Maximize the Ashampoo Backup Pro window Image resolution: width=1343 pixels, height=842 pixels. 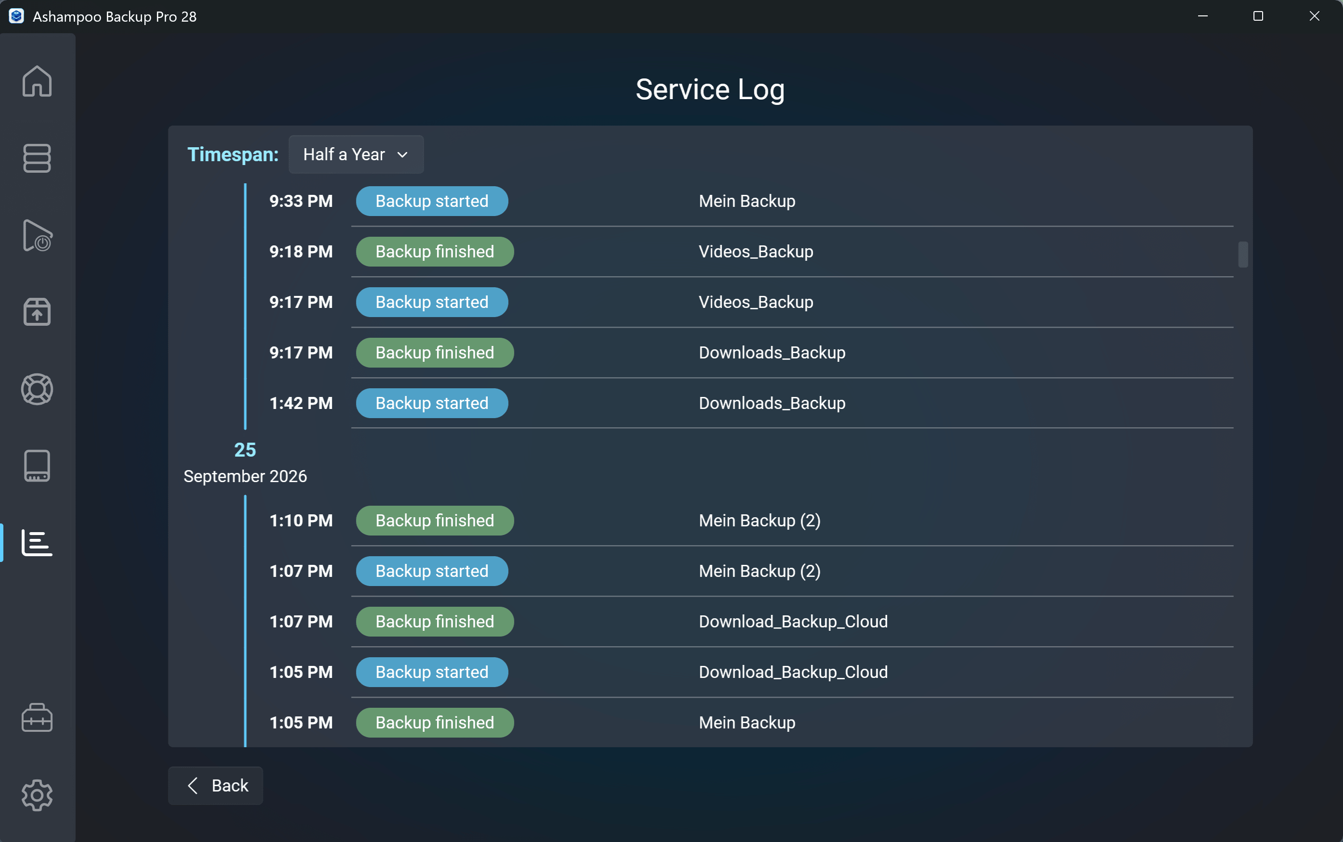point(1258,16)
